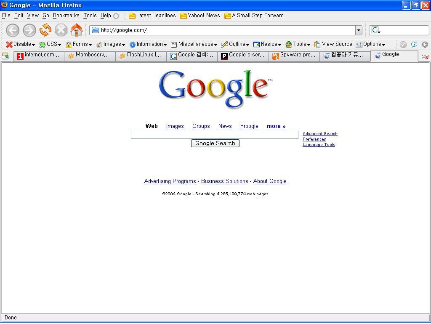Click the gray checkmark validation icon
Image resolution: width=431 pixels, height=324 pixels.
click(403, 45)
